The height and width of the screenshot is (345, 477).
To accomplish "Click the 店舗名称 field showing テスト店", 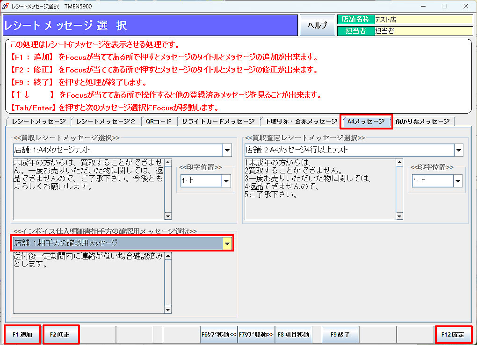I will click(423, 19).
